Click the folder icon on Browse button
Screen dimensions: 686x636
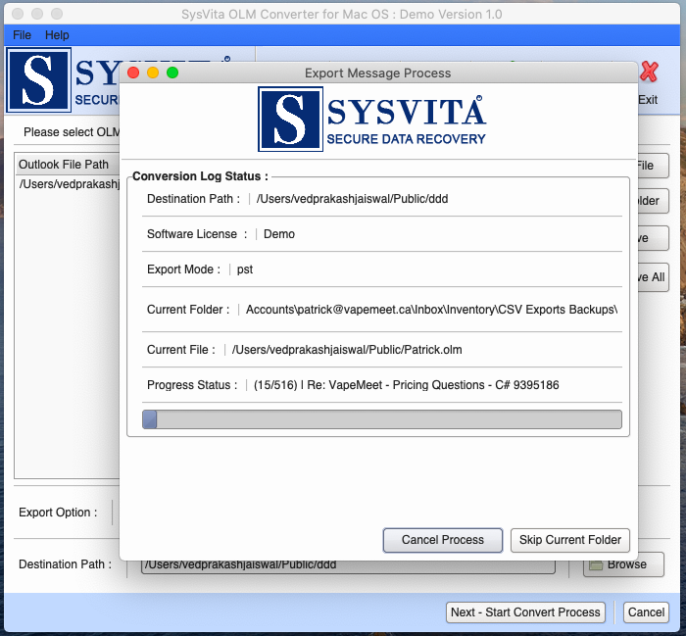pos(596,564)
